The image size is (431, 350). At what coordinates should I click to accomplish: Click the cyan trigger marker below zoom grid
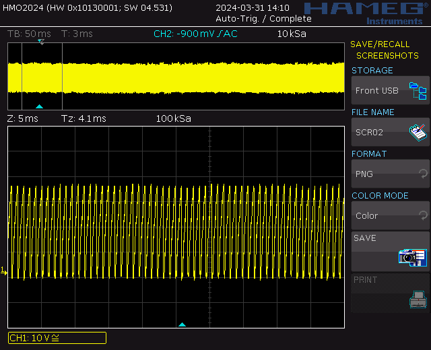182,324
